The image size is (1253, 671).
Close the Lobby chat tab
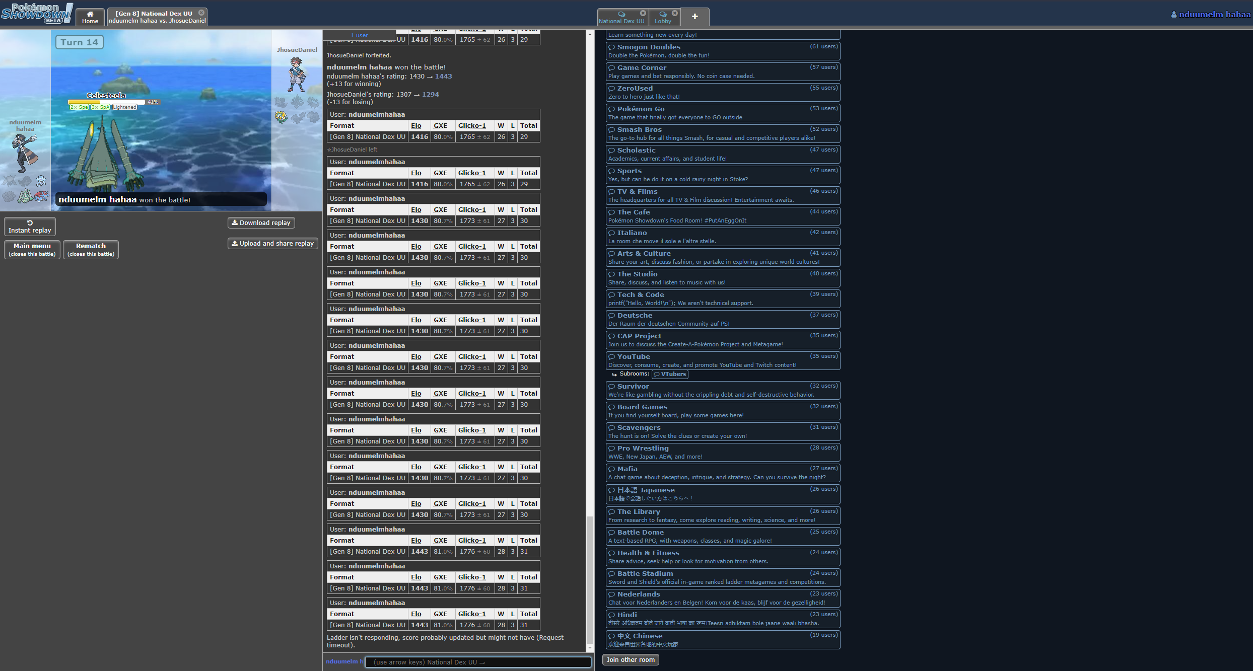675,13
